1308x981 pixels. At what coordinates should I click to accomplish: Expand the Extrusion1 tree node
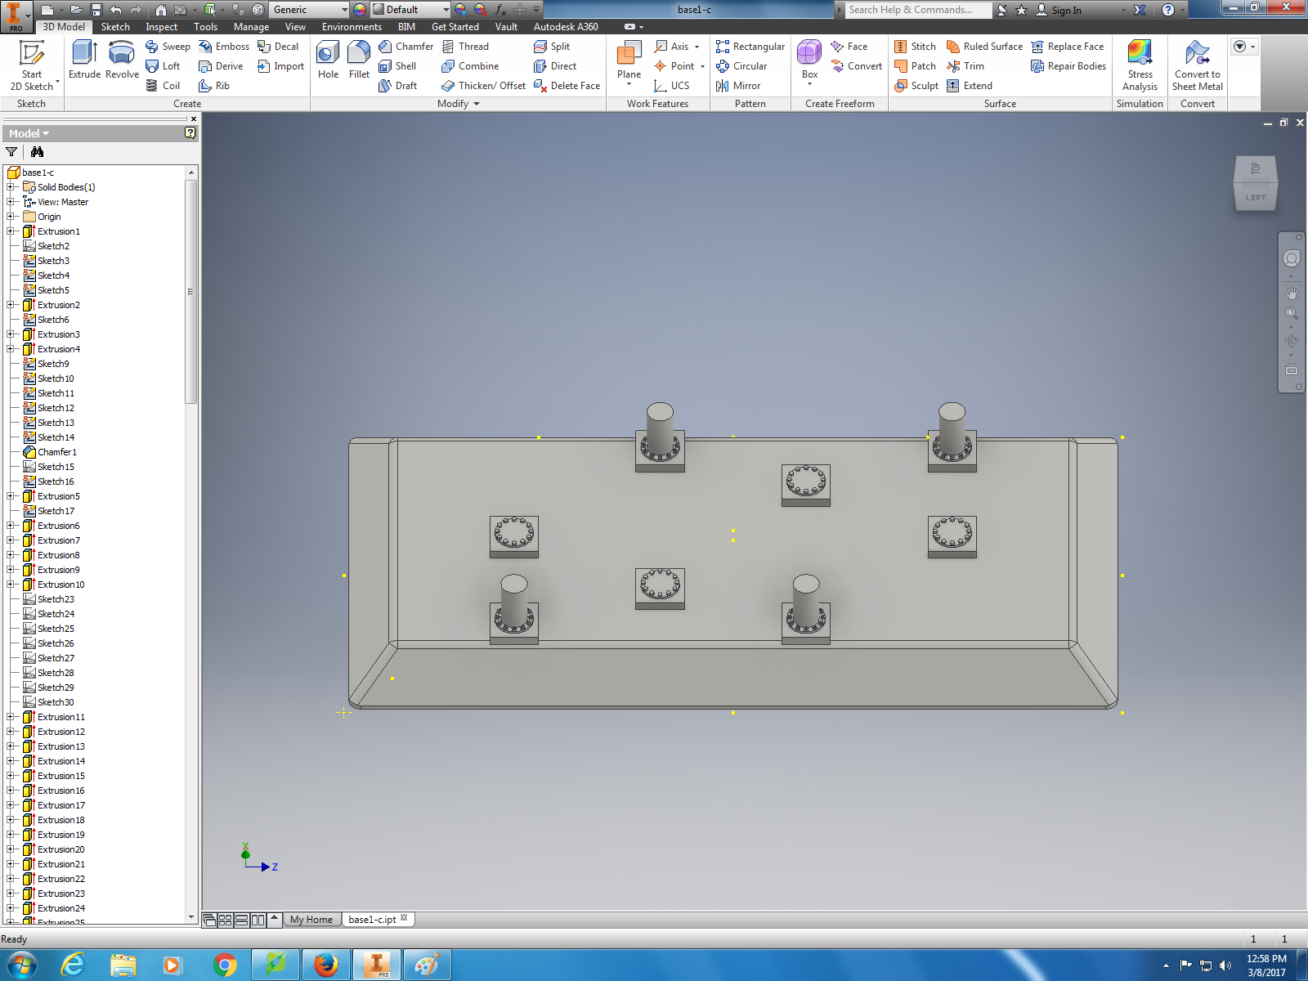pyautogui.click(x=11, y=231)
